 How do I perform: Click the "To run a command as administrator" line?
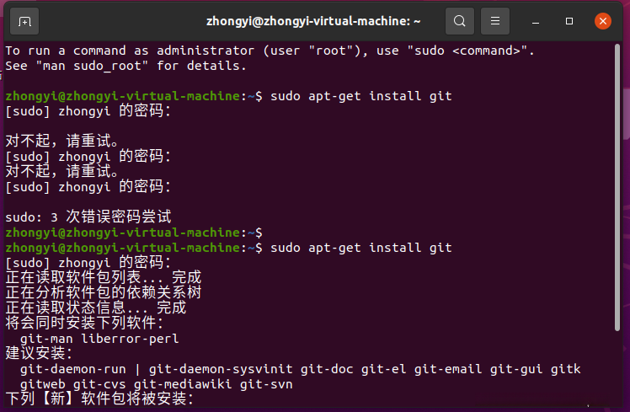click(270, 51)
